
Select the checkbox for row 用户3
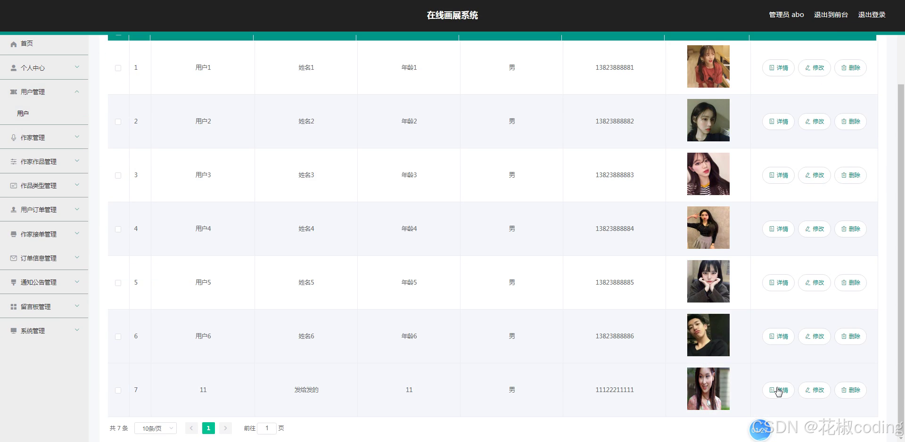118,175
